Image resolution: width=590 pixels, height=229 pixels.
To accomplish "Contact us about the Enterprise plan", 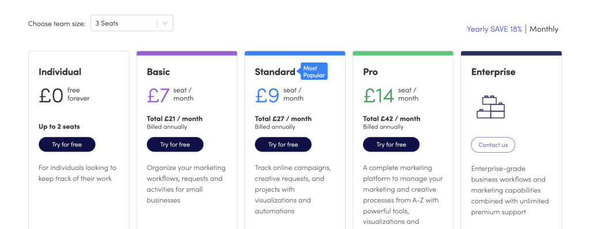I will pyautogui.click(x=493, y=145).
